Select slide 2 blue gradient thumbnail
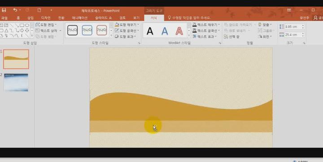This screenshot has height=162, width=323. click(x=16, y=82)
